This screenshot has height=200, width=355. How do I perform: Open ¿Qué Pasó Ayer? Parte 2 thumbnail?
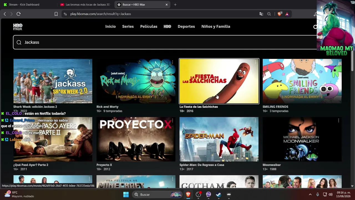53,139
